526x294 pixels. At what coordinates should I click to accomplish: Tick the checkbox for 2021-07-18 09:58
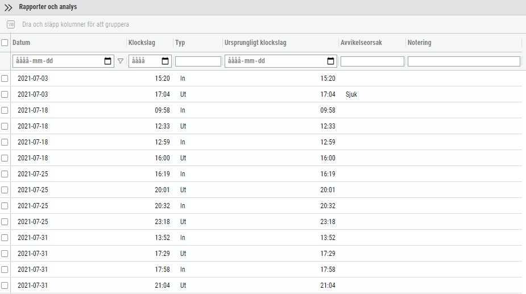tap(5, 110)
